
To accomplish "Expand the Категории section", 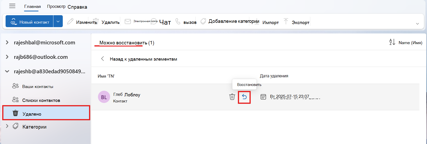I will pos(7,126).
